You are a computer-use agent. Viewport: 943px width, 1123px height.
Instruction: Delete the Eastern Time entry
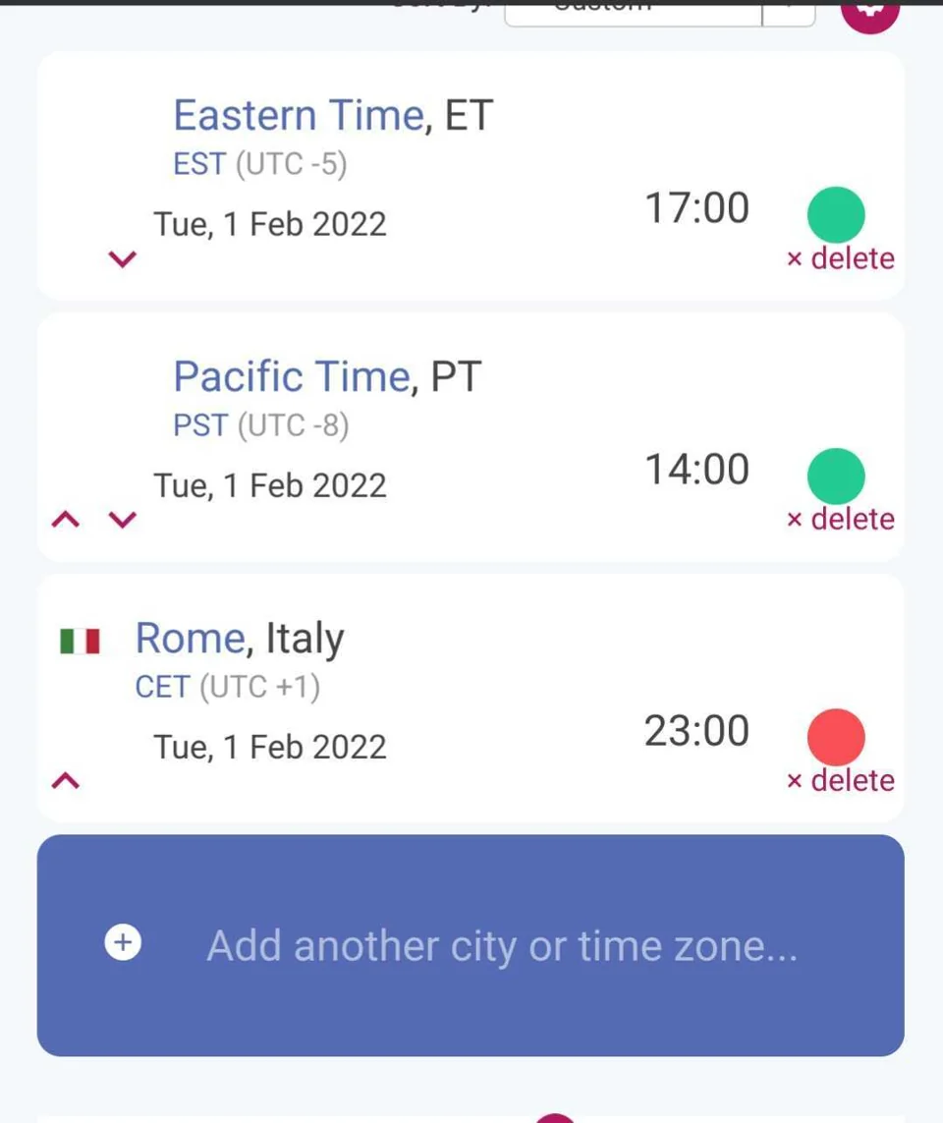(840, 258)
